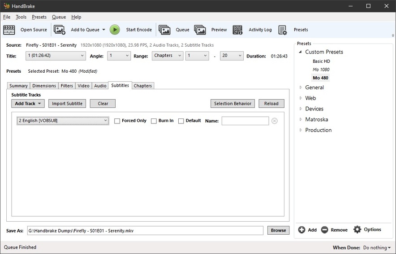Open the Queue menu

(x=59, y=17)
